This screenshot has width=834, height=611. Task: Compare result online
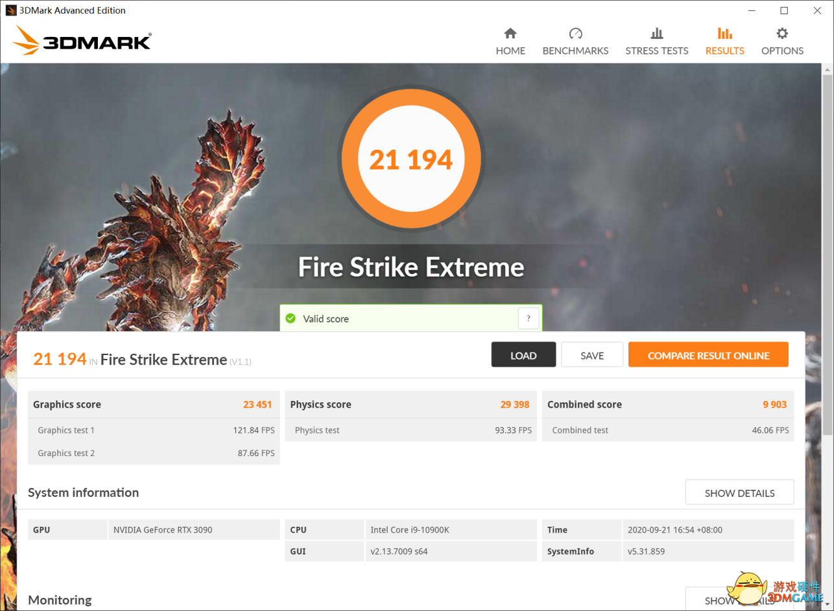[x=708, y=355]
